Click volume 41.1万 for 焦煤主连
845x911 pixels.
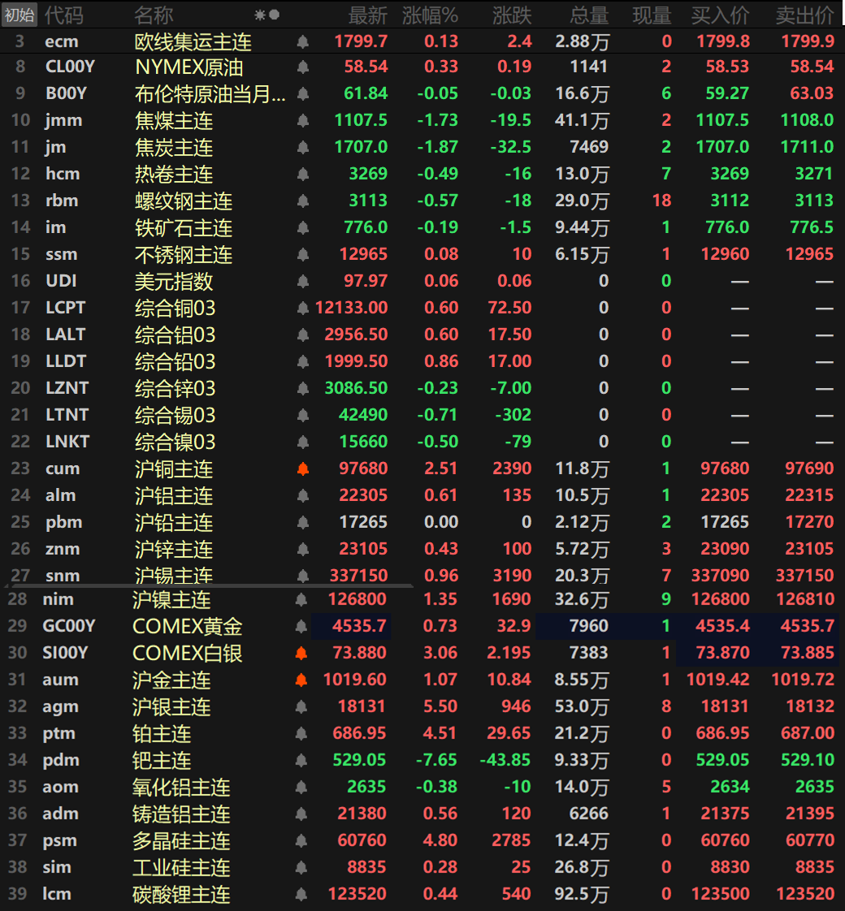[582, 120]
